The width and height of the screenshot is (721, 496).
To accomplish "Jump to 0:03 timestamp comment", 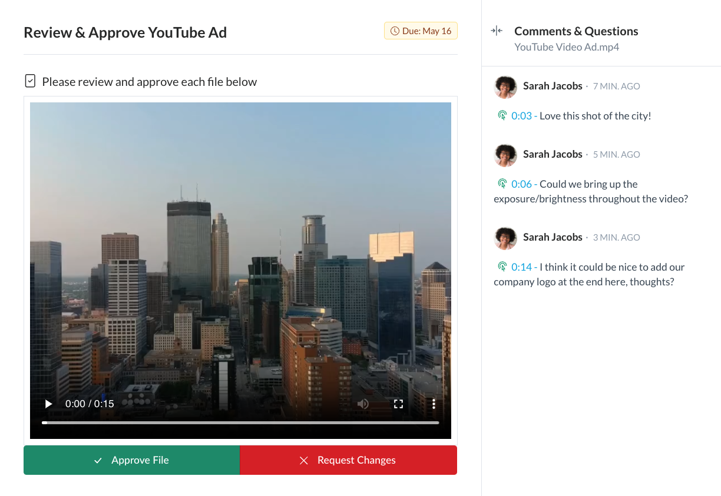I will pos(521,116).
